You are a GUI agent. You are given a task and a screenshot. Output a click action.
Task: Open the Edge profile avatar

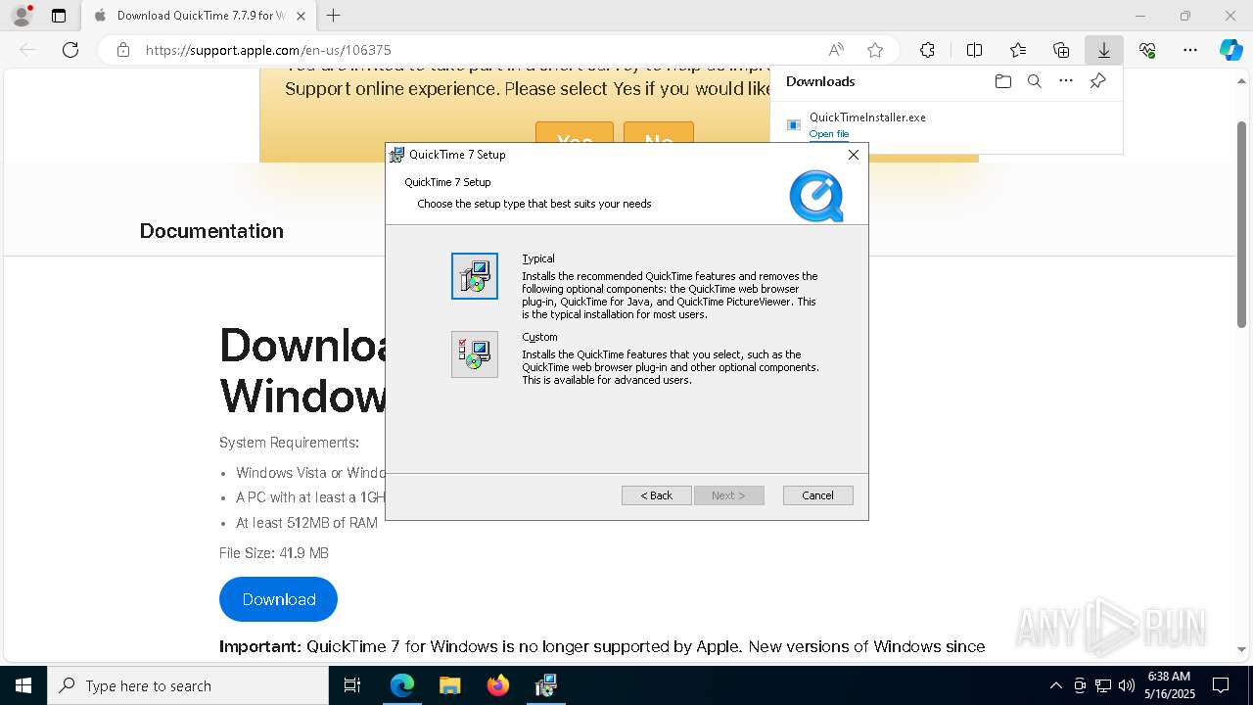(x=22, y=16)
